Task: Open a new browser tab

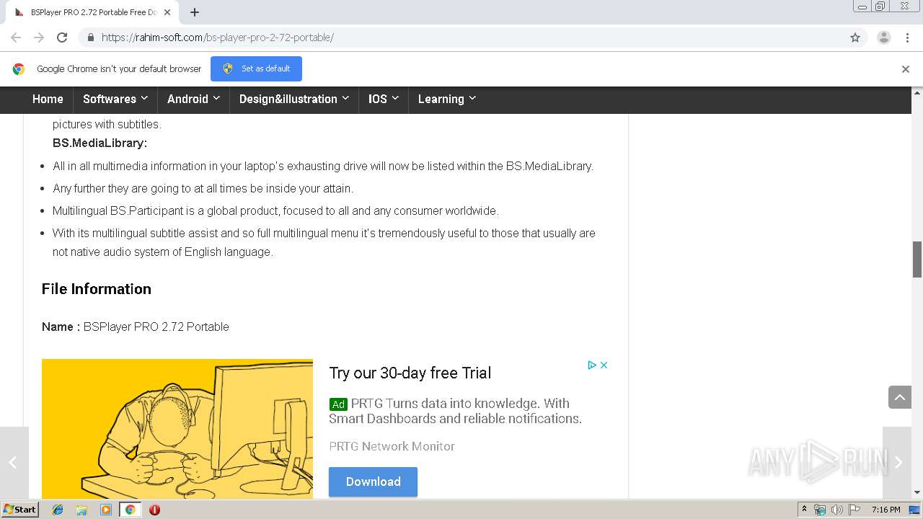Action: (195, 12)
